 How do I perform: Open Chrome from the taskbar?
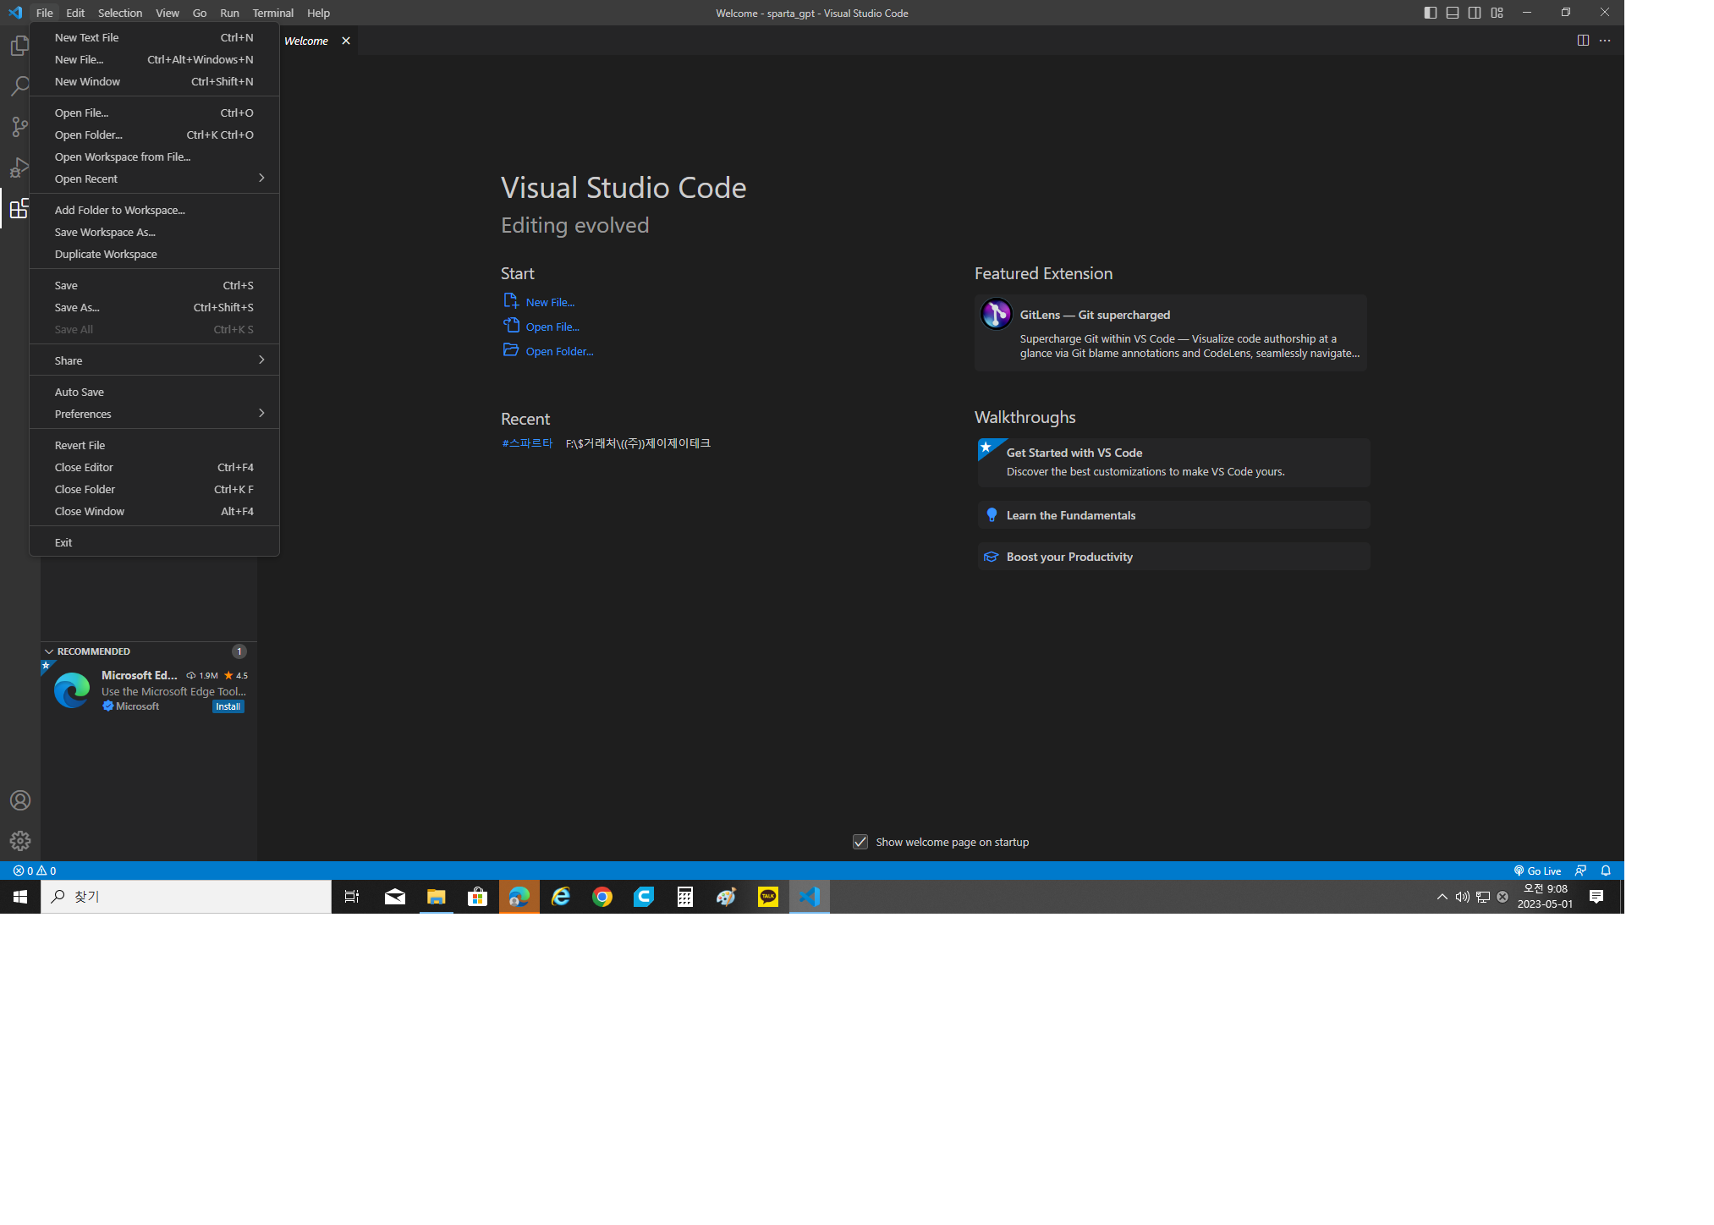coord(602,897)
